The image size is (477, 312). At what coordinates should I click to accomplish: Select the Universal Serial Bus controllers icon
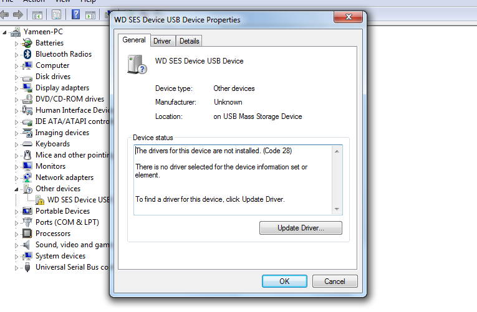point(27,267)
